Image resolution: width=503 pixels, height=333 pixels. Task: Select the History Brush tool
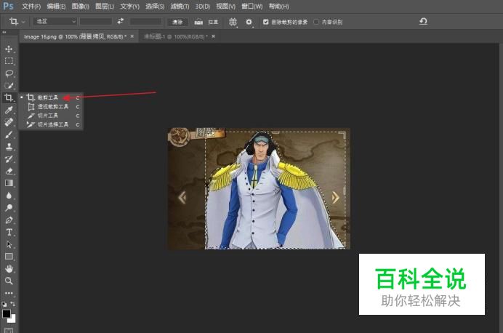tap(9, 159)
